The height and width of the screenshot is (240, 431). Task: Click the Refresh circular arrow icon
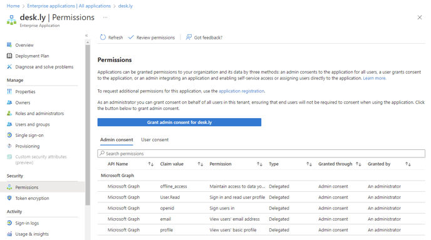coord(103,37)
